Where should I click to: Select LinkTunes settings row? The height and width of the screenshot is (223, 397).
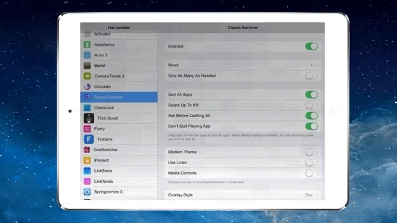pos(119,181)
